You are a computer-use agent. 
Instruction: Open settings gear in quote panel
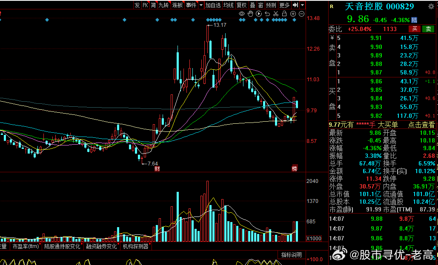[x=431, y=6]
